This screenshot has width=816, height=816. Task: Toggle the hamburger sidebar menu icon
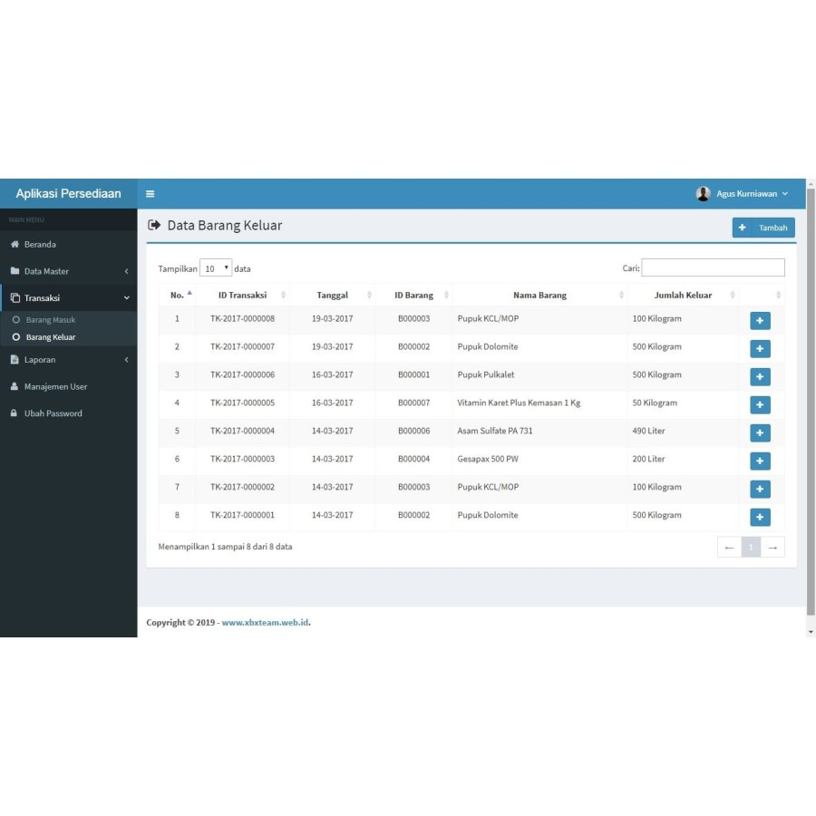click(x=151, y=194)
